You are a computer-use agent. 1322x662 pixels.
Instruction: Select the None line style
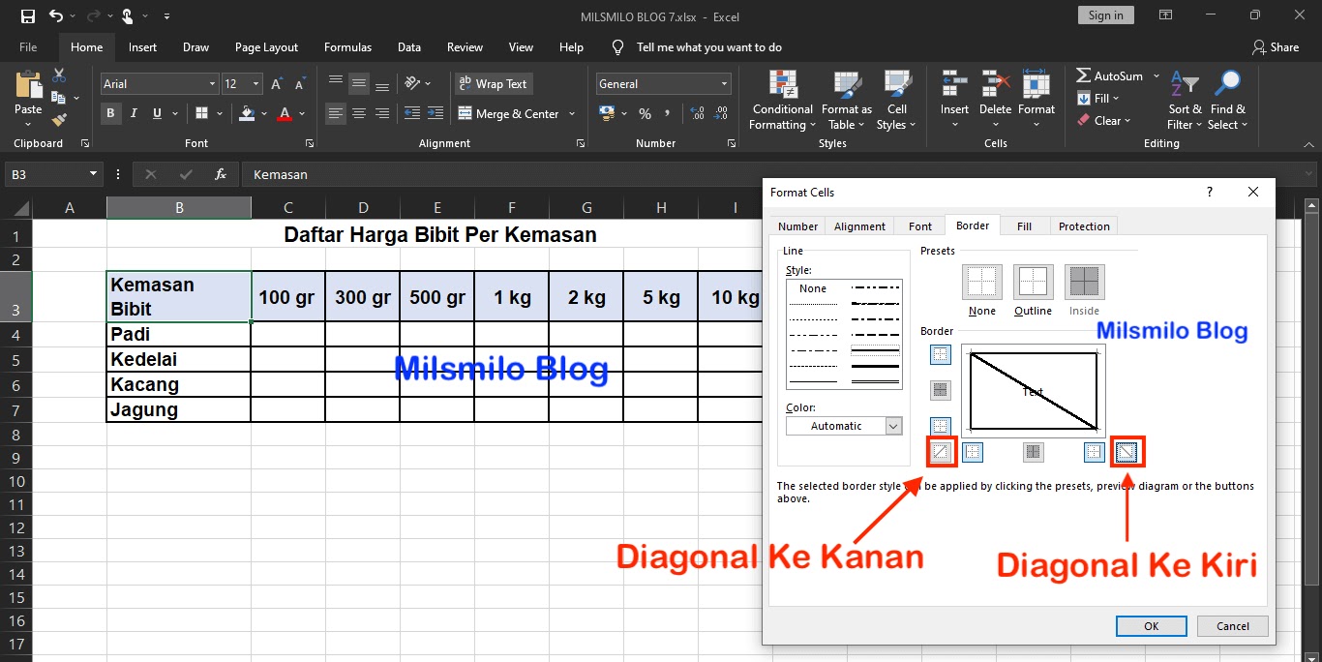click(813, 288)
